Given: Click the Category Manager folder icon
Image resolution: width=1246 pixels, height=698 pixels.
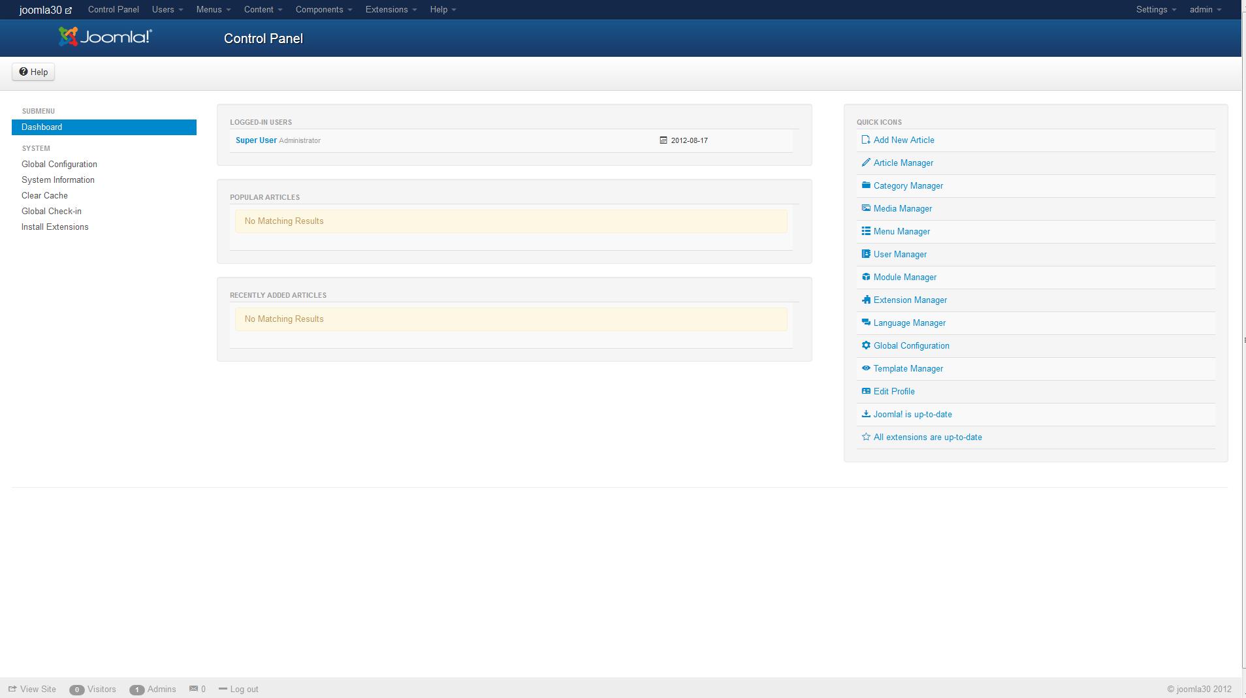Looking at the screenshot, I should point(866,185).
